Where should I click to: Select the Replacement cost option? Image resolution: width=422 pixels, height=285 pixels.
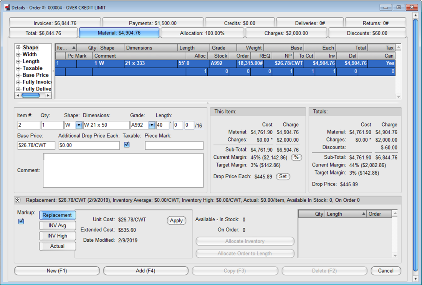pyautogui.click(x=57, y=215)
